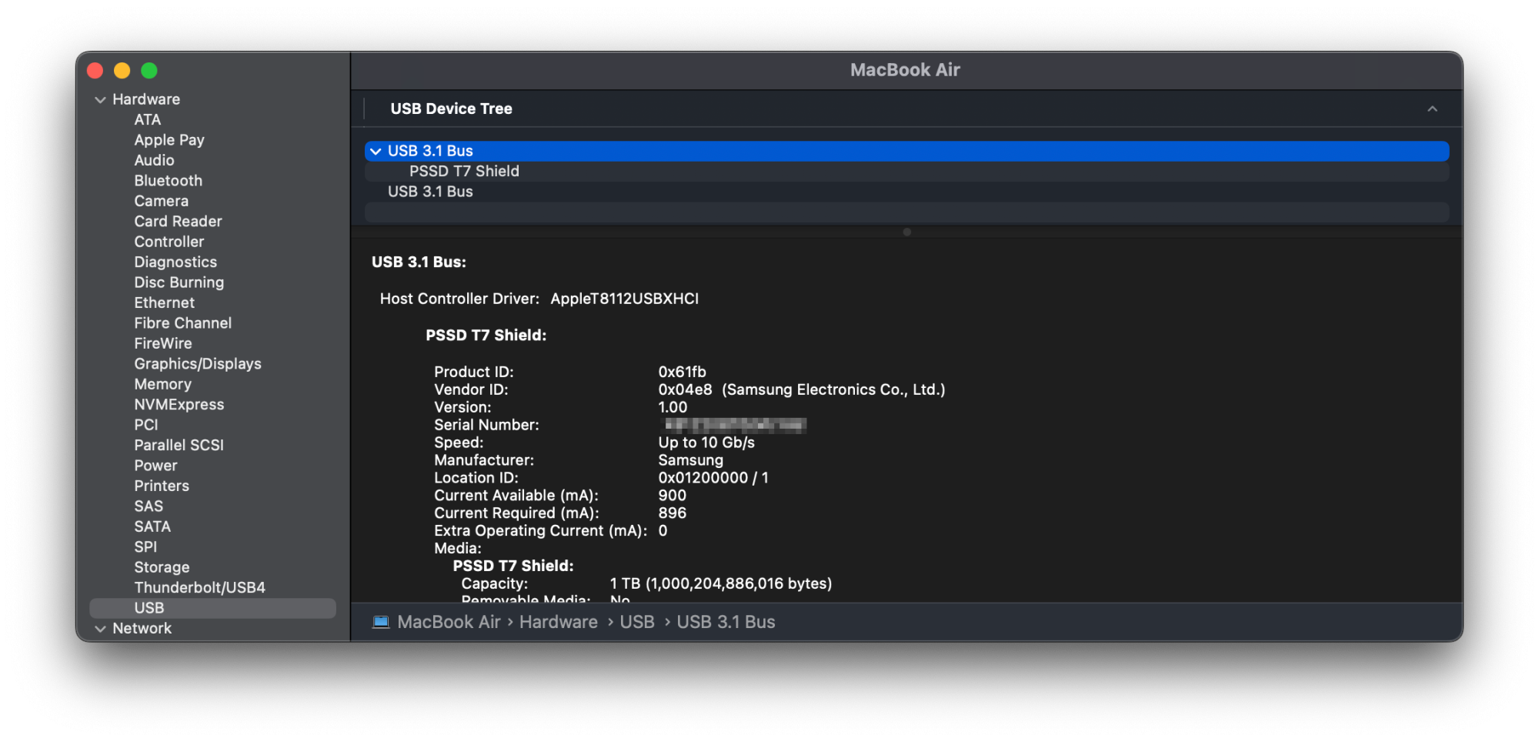Image resolution: width=1539 pixels, height=742 pixels.
Task: Select SPI in the sidebar
Action: pyautogui.click(x=145, y=547)
